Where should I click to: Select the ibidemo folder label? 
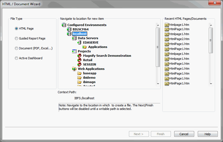(x=89, y=78)
